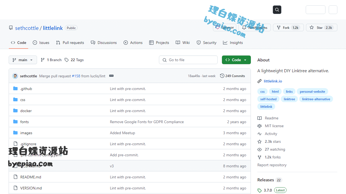Open pull request #158 link
Image resolution: width=346 pixels, height=194 pixels.
tap(76, 76)
